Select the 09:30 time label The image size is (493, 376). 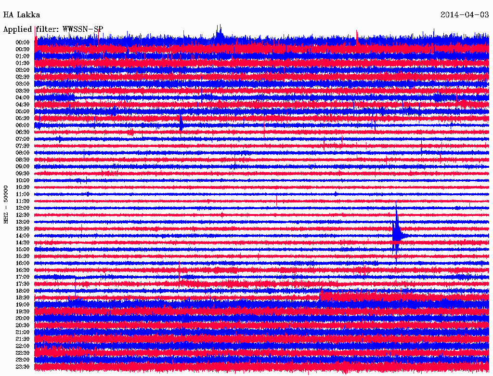tap(23, 174)
